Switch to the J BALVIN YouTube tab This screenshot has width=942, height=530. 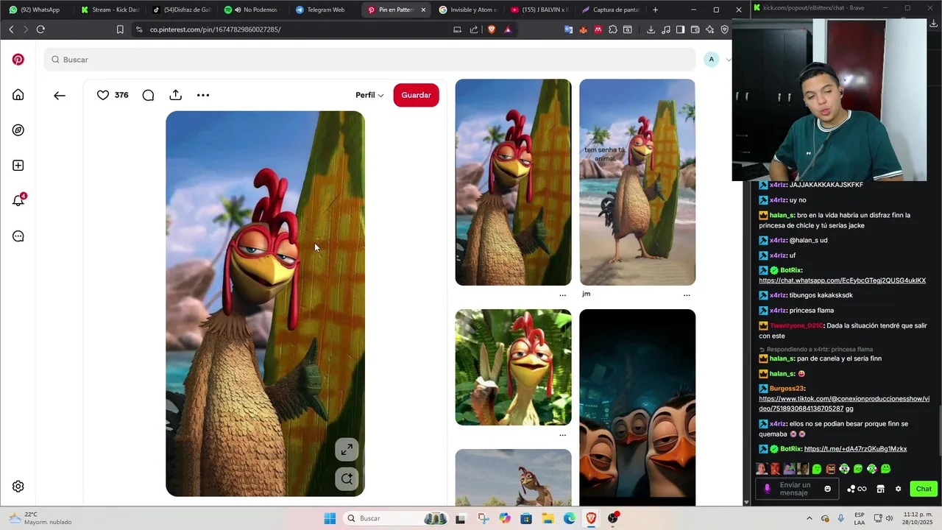tap(539, 10)
